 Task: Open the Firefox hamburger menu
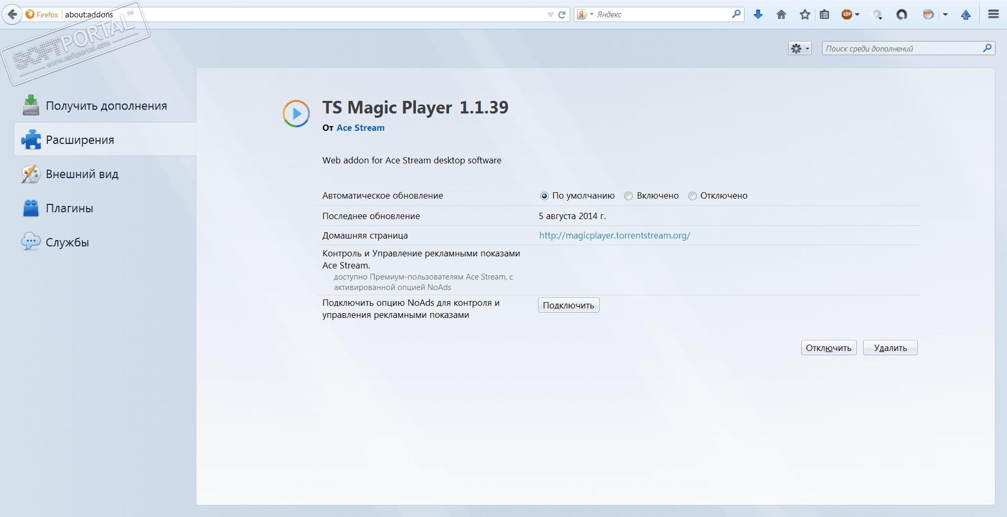click(x=993, y=14)
